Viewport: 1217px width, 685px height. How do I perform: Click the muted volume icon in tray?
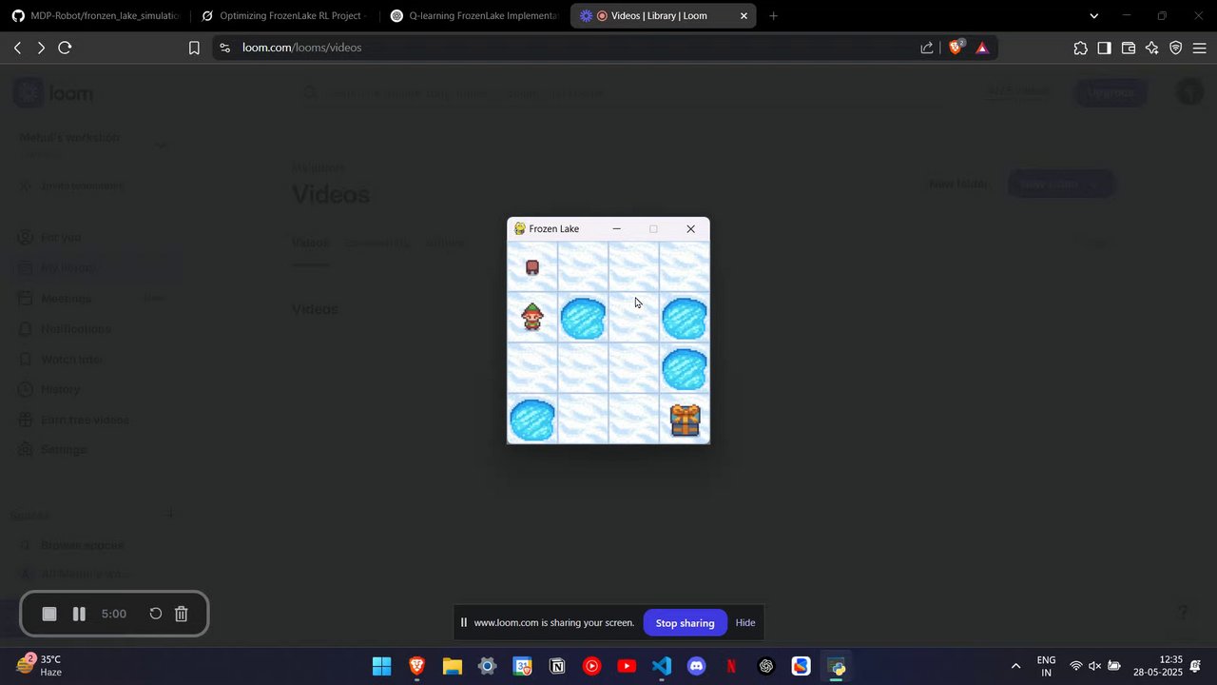click(x=1095, y=666)
